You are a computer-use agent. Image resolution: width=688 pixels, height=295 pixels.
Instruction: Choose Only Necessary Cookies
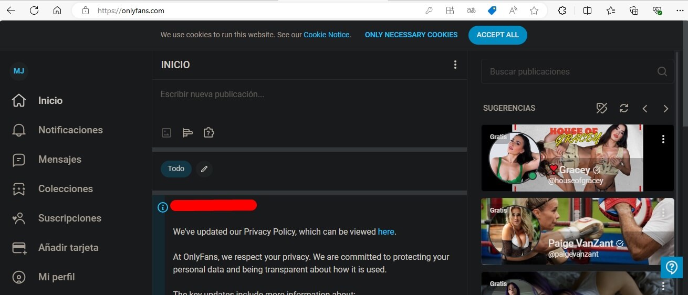pyautogui.click(x=411, y=35)
